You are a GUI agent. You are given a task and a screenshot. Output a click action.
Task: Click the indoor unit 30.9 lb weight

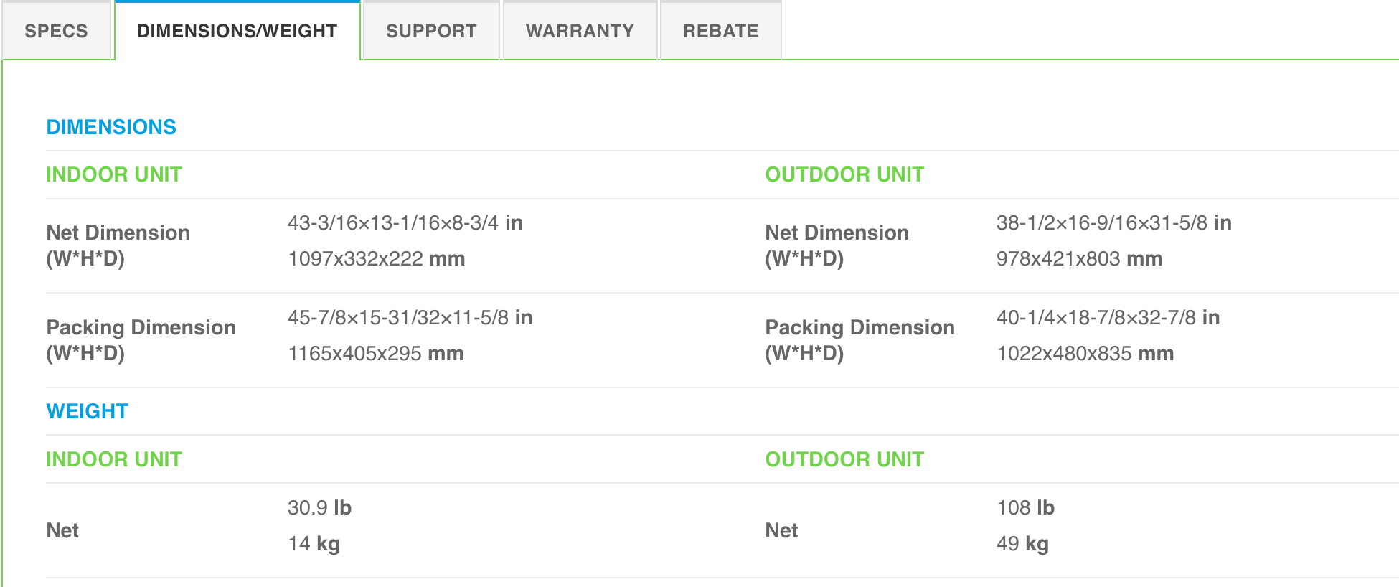pyautogui.click(x=319, y=507)
